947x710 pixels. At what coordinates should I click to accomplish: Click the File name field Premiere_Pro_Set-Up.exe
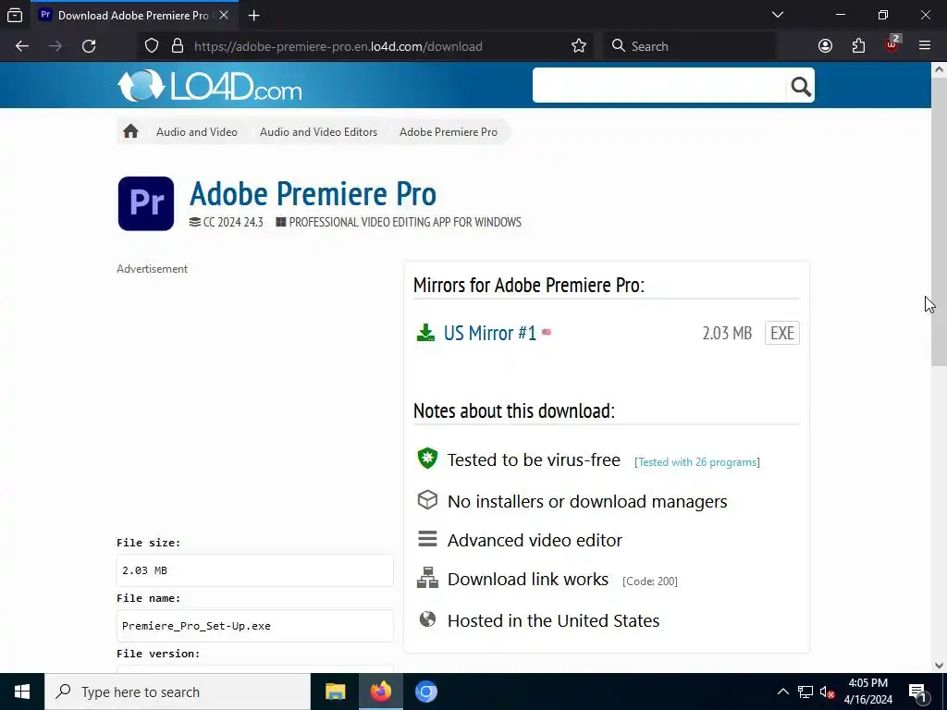[x=255, y=626]
